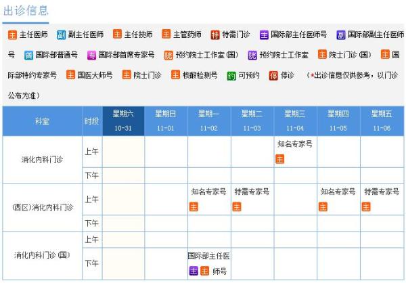Click 知名专家号 text under Wednesday

(295, 144)
